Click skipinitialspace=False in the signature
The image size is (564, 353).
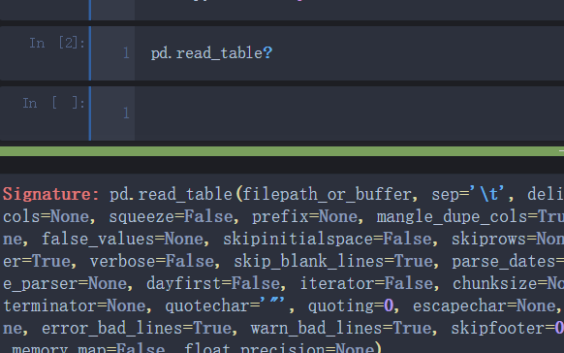pyautogui.click(x=328, y=239)
